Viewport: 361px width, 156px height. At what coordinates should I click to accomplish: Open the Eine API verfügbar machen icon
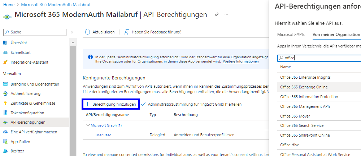click(5, 132)
